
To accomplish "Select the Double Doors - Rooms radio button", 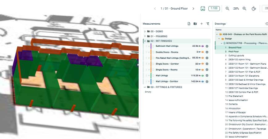I will click(153, 52).
